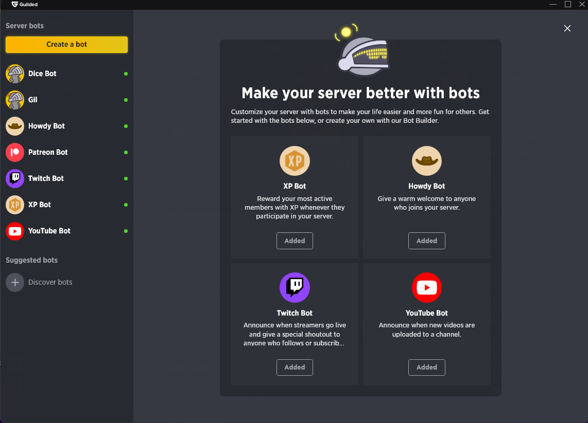Click Added button under Twitch Bot card
The image size is (588, 423).
pyautogui.click(x=295, y=367)
